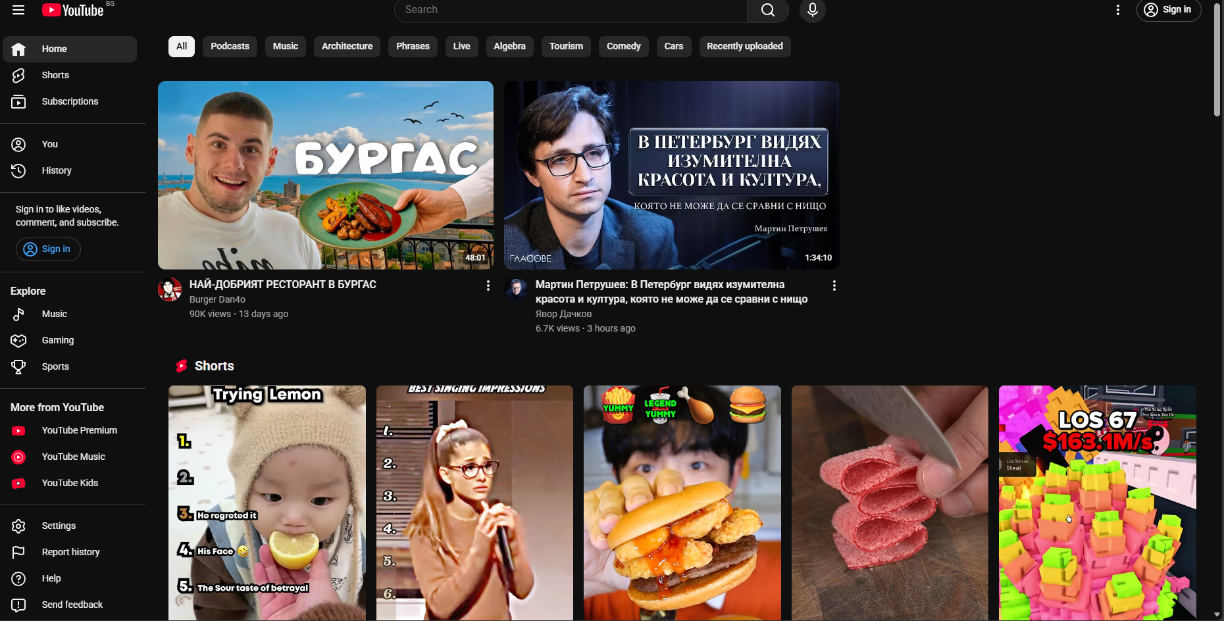The width and height of the screenshot is (1224, 621).
Task: Click the YouTube logo
Action: coord(73,10)
